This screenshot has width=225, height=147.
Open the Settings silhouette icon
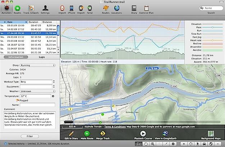click(x=45, y=9)
